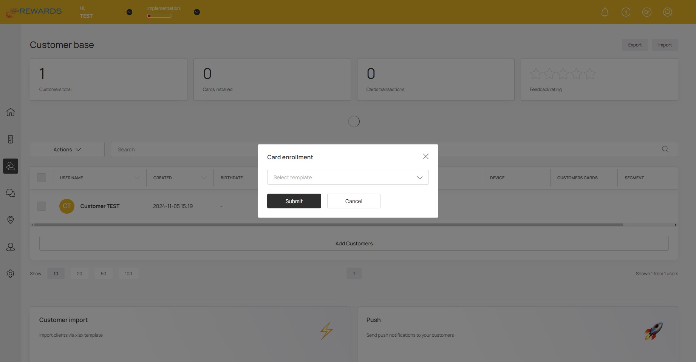Image resolution: width=696 pixels, height=362 pixels.
Task: Click the Export button
Action: [x=635, y=45]
